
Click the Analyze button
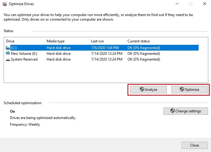148,90
